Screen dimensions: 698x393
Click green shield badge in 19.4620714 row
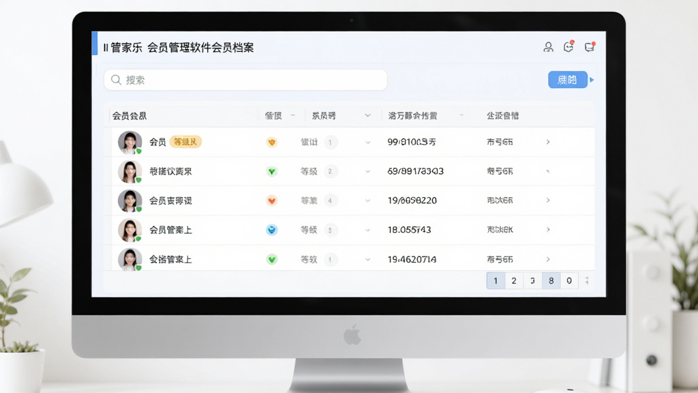tap(271, 259)
